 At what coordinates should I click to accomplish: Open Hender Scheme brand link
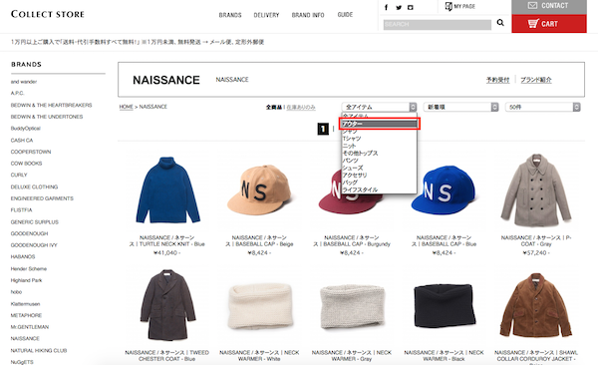point(29,269)
